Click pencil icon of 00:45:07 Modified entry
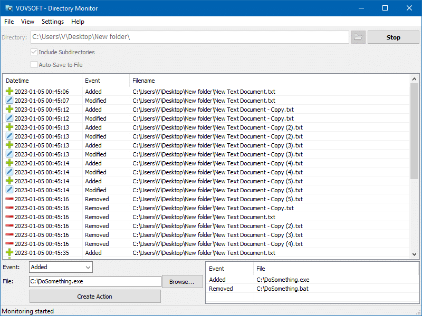422x316 pixels. coord(9,101)
